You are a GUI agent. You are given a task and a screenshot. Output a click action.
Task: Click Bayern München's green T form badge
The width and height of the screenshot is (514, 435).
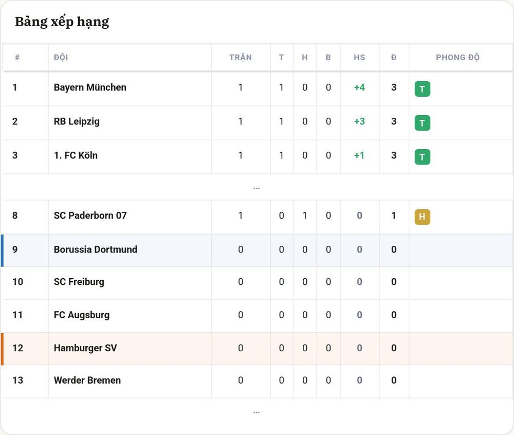coord(422,89)
